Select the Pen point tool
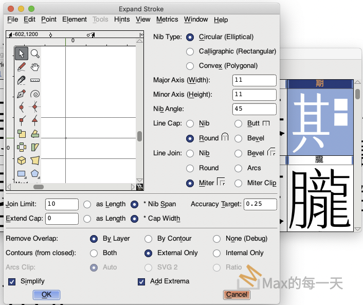The image size is (363, 305). point(22,94)
